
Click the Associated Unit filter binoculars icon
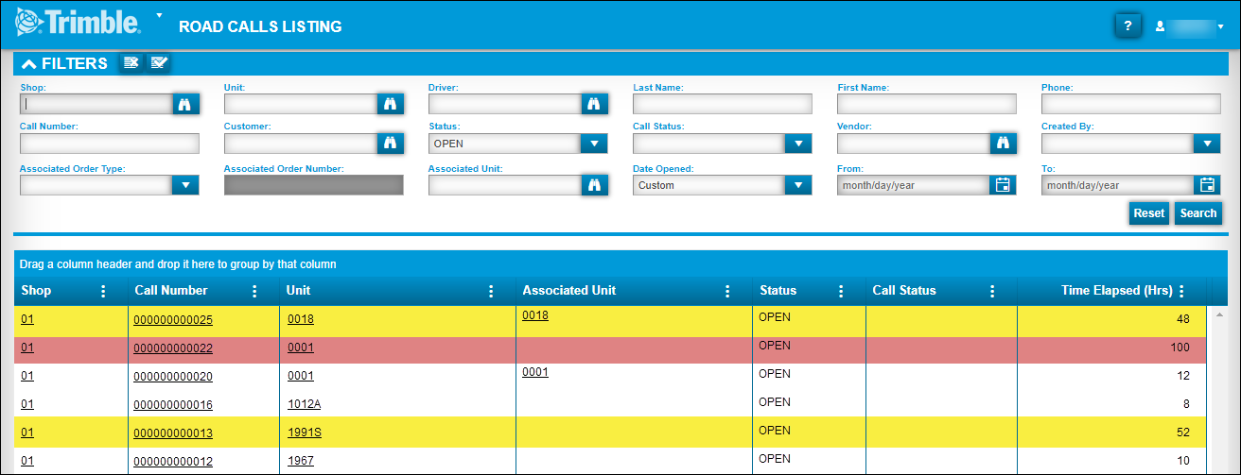594,185
